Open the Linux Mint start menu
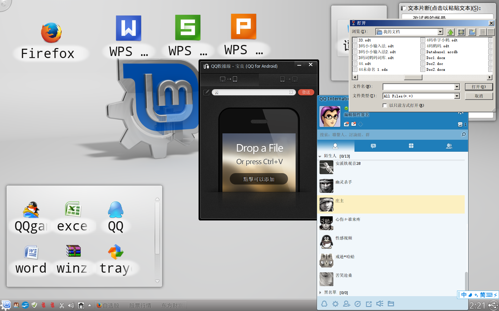Screen dimensions: 499x311 pyautogui.click(x=6, y=305)
